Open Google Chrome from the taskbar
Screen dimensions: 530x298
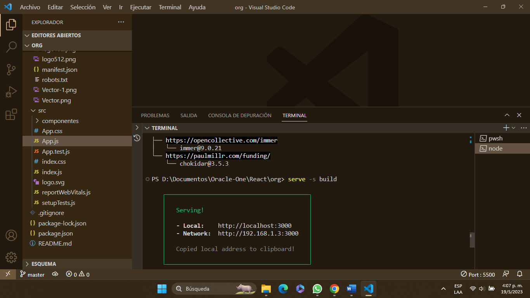click(334, 289)
